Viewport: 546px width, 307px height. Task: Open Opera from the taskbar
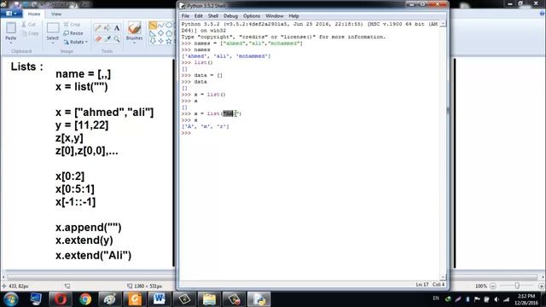[61, 299]
